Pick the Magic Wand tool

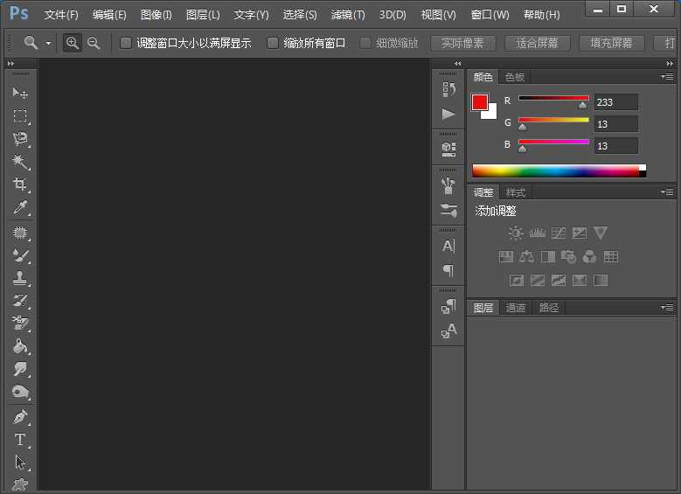[x=20, y=162]
